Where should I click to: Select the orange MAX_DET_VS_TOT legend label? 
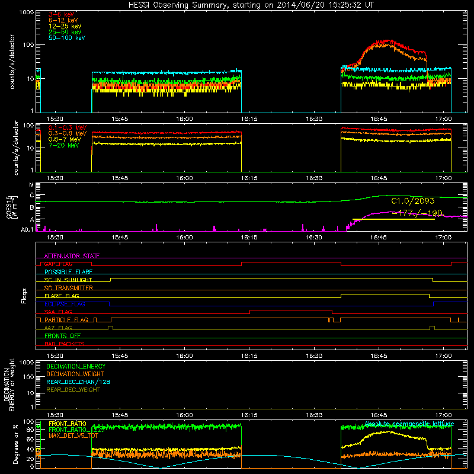pos(73,435)
